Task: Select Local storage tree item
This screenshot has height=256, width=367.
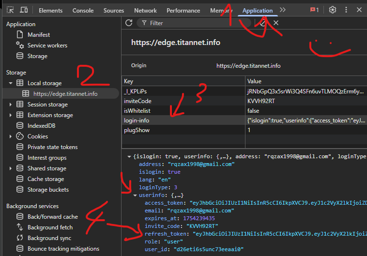Action: pyautogui.click(x=45, y=83)
